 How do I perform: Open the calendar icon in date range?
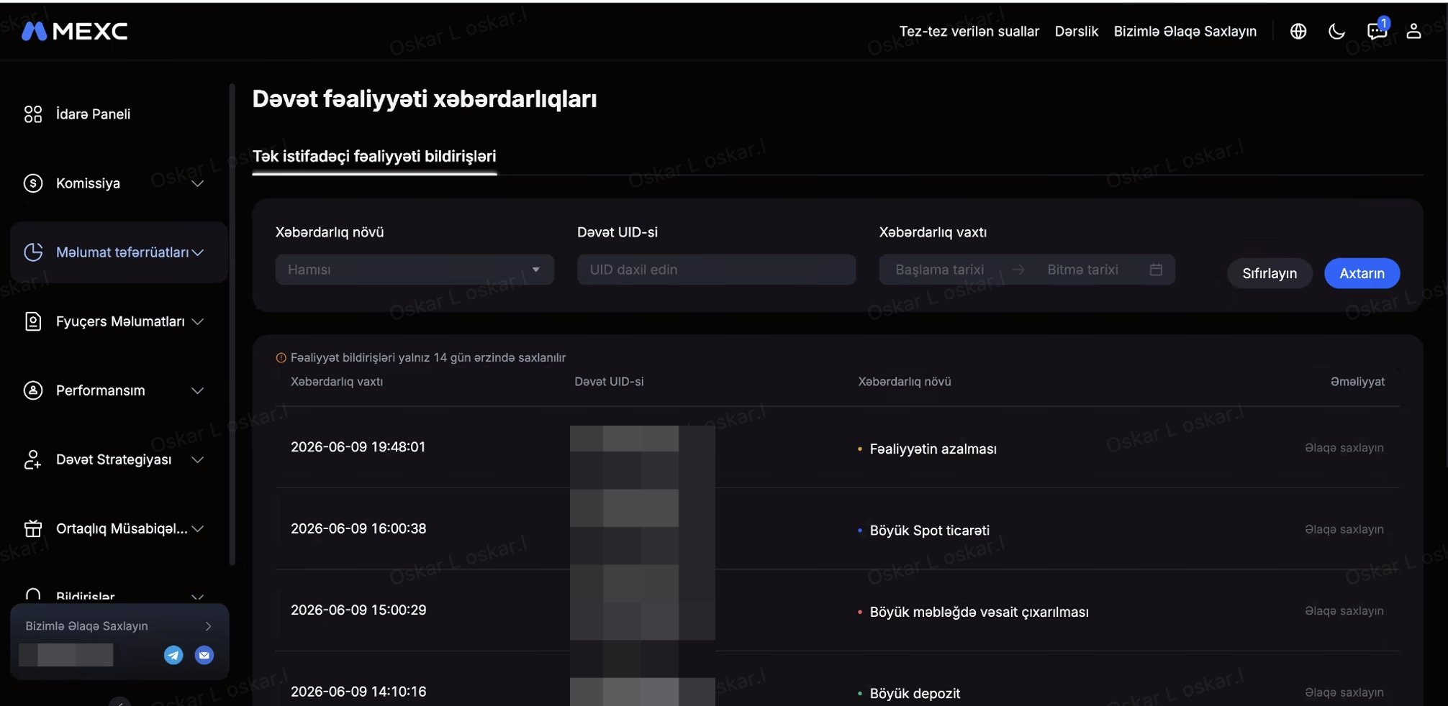click(1156, 270)
